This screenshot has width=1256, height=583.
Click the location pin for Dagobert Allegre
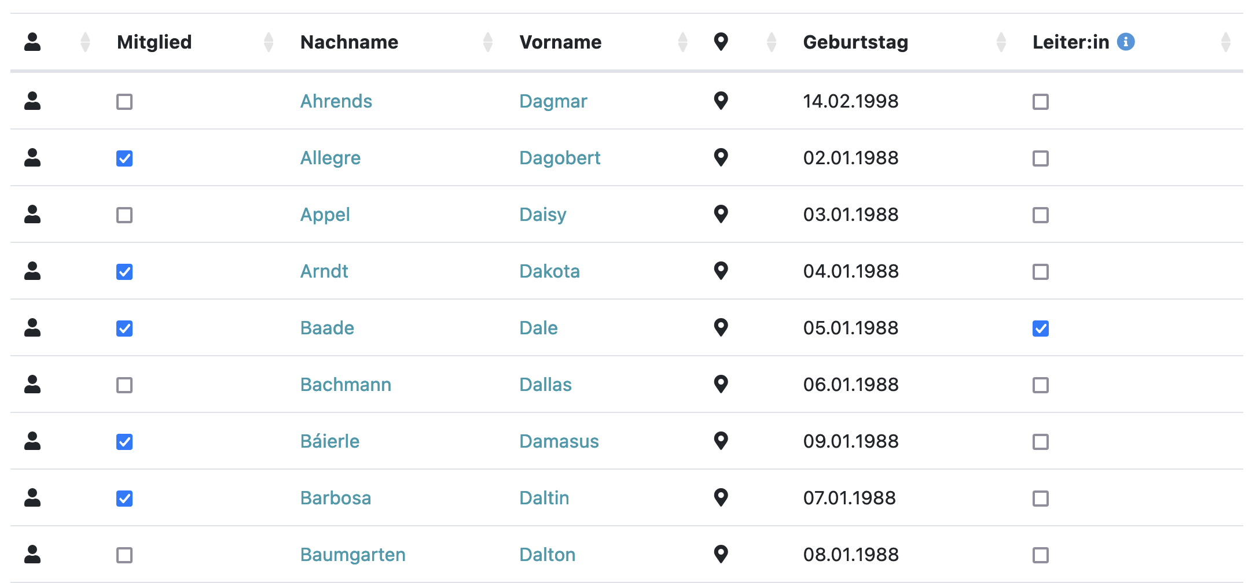721,157
